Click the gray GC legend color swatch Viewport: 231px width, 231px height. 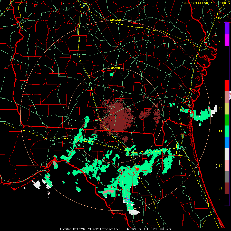(227, 177)
